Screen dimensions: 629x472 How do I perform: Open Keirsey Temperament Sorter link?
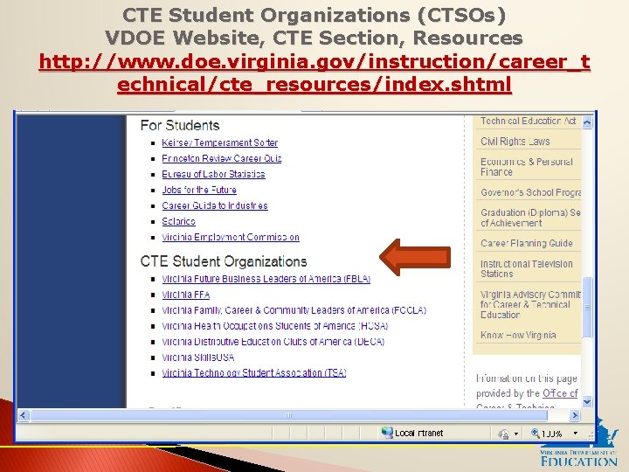(220, 142)
